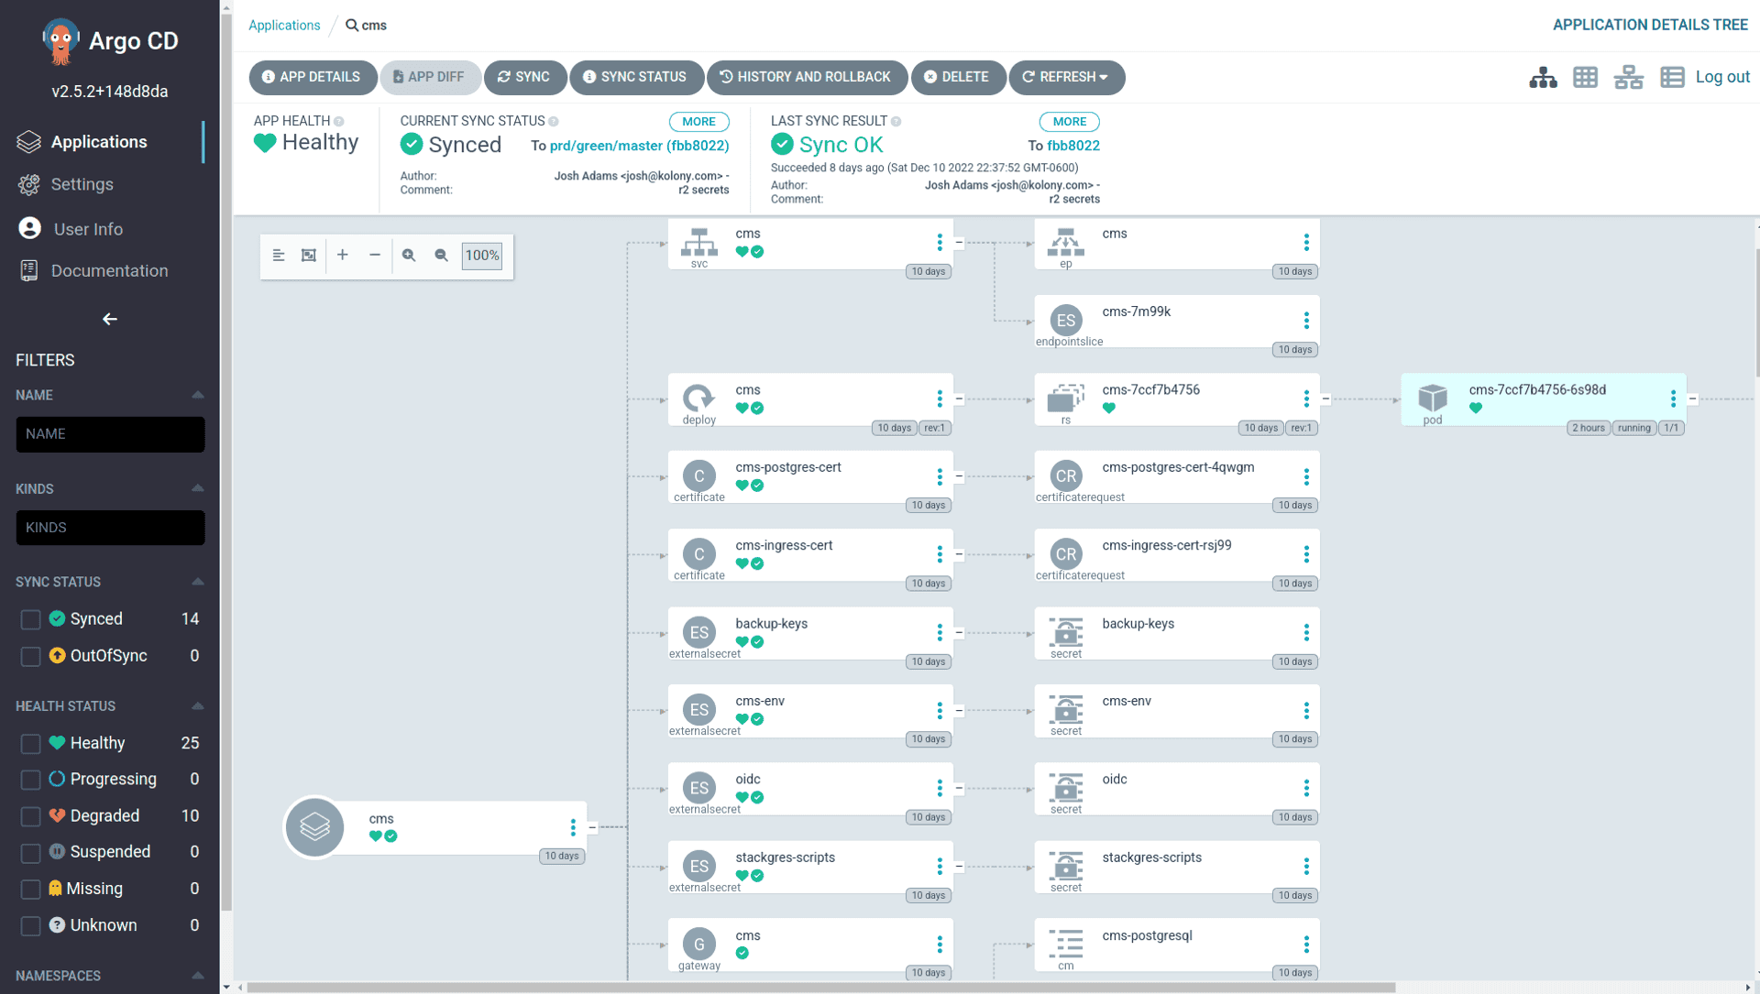The width and height of the screenshot is (1760, 994).
Task: Check the Unknown filter checkbox
Action: tap(30, 926)
